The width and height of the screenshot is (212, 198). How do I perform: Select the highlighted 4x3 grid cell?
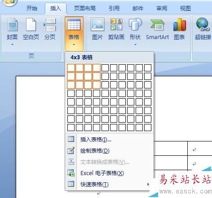coord(97,85)
